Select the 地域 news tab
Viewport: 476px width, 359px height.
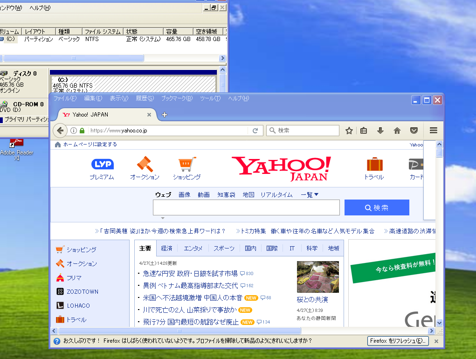tap(334, 248)
